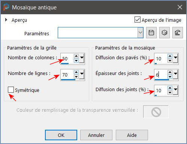Open Nombre de colonnes slider dropdown
187x144 pixels.
tap(82, 58)
